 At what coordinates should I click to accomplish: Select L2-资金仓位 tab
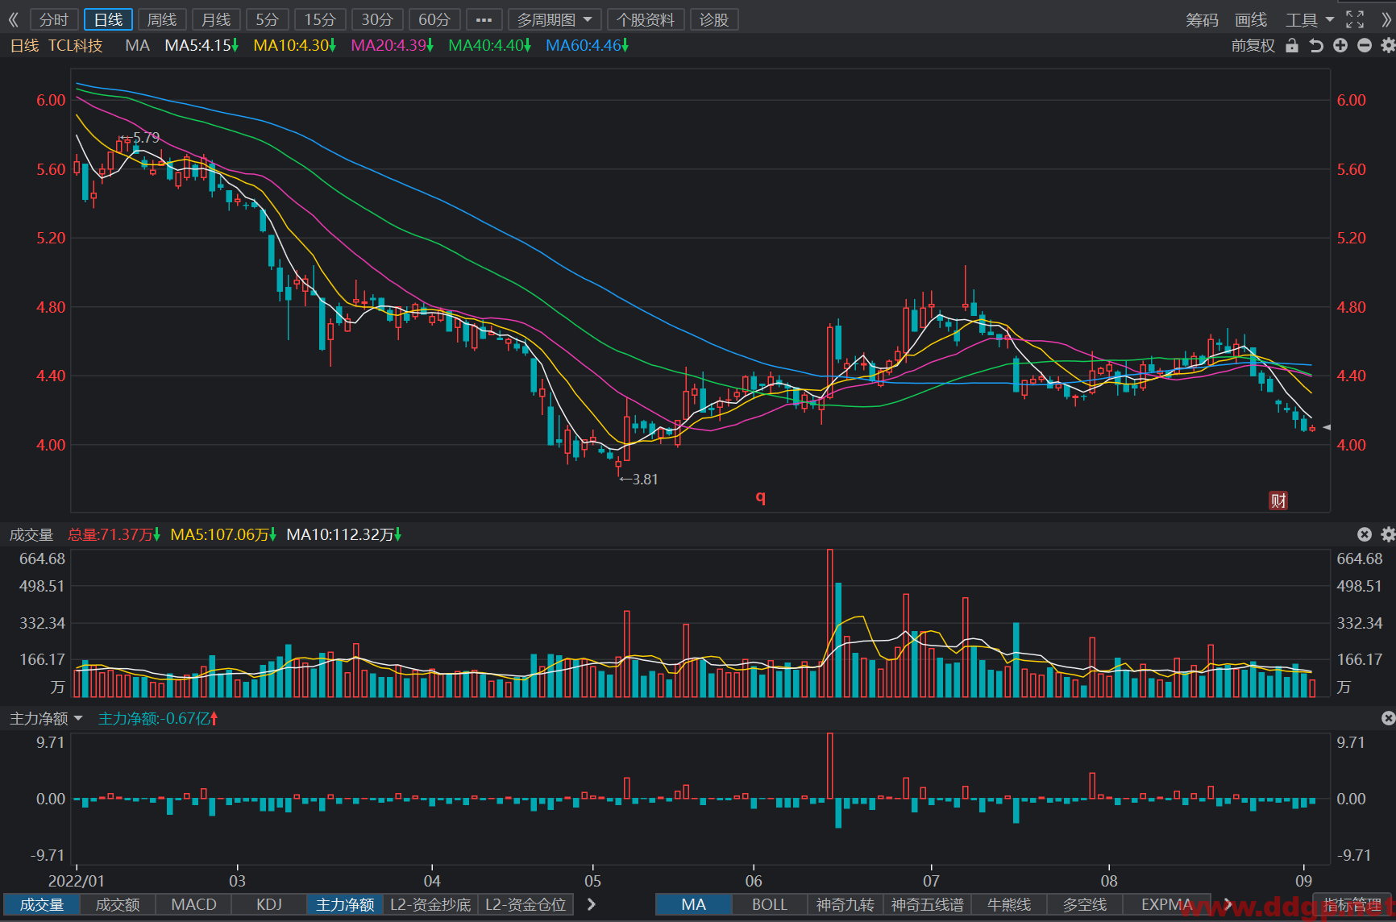click(526, 904)
